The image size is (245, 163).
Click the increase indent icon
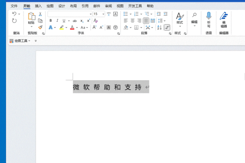pos(165,14)
